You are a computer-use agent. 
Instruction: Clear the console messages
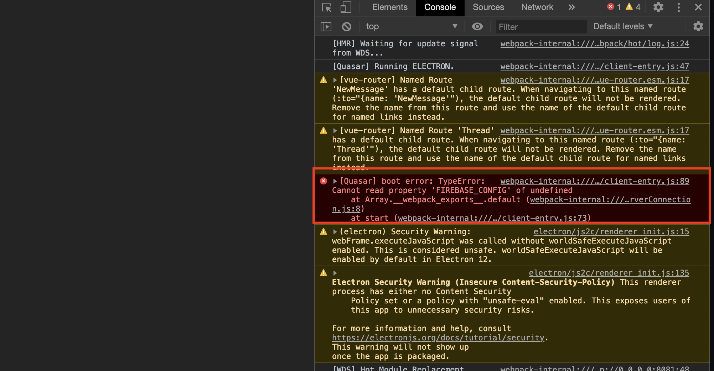346,26
